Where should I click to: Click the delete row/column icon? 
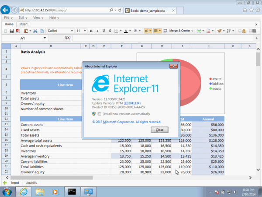(208, 31)
